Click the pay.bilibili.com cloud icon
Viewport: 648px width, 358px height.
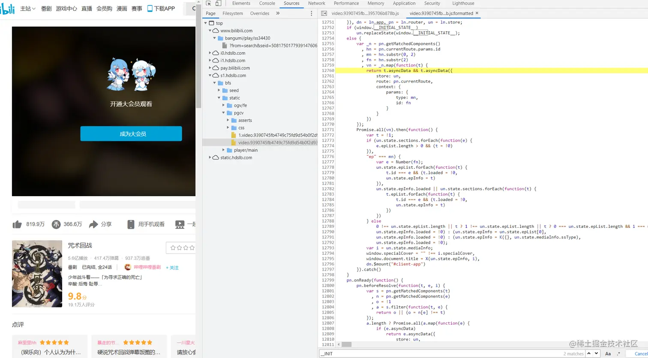pyautogui.click(x=215, y=68)
